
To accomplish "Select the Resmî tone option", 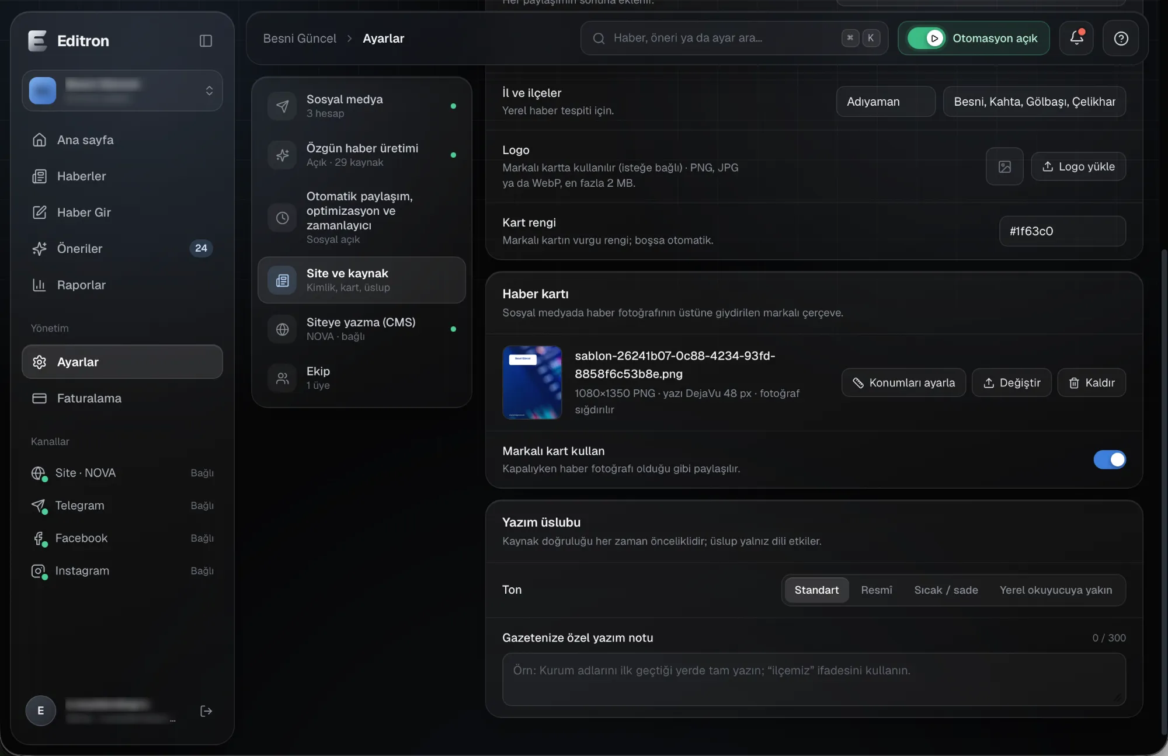I will click(x=877, y=590).
